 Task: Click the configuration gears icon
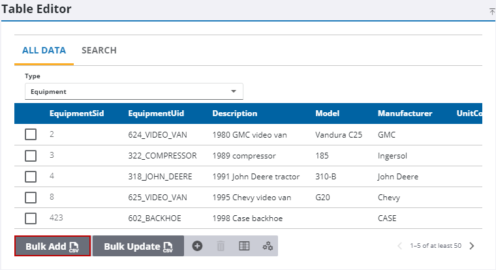tap(268, 246)
